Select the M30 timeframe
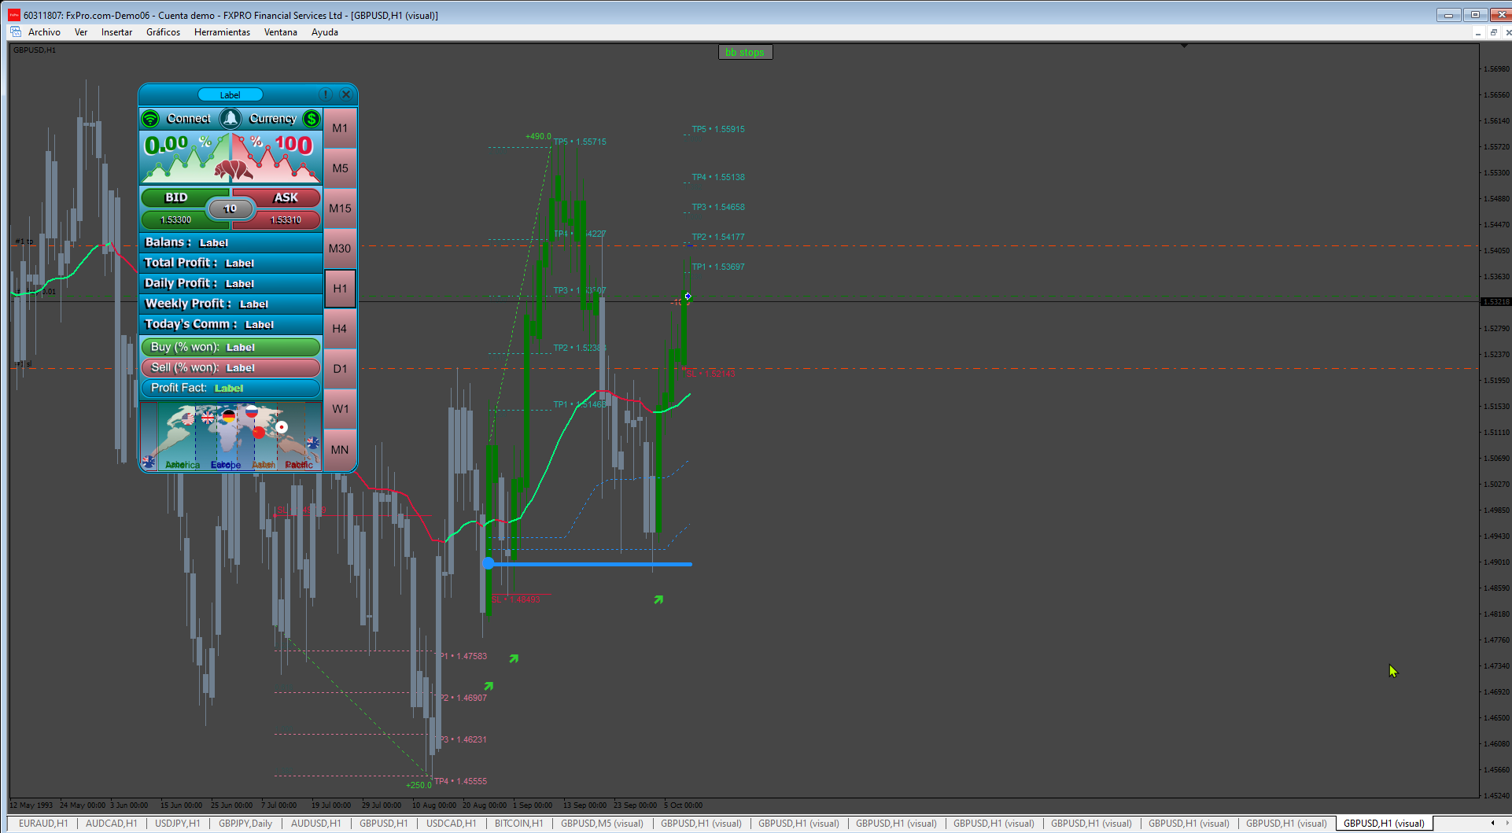 (340, 248)
